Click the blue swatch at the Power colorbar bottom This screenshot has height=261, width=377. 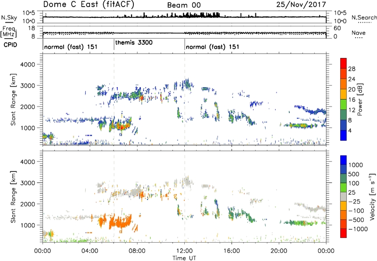click(x=344, y=135)
